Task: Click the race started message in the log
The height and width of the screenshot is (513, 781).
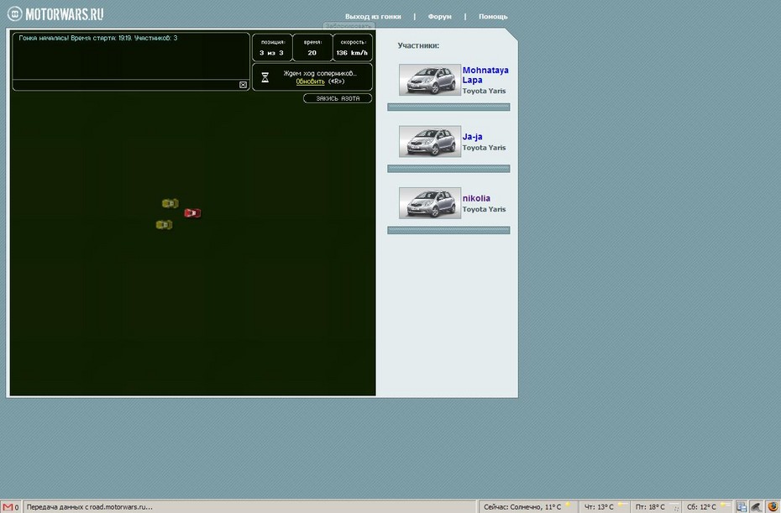Action: 98,38
